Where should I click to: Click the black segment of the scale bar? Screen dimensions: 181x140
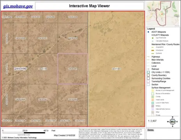[x=34, y=133]
